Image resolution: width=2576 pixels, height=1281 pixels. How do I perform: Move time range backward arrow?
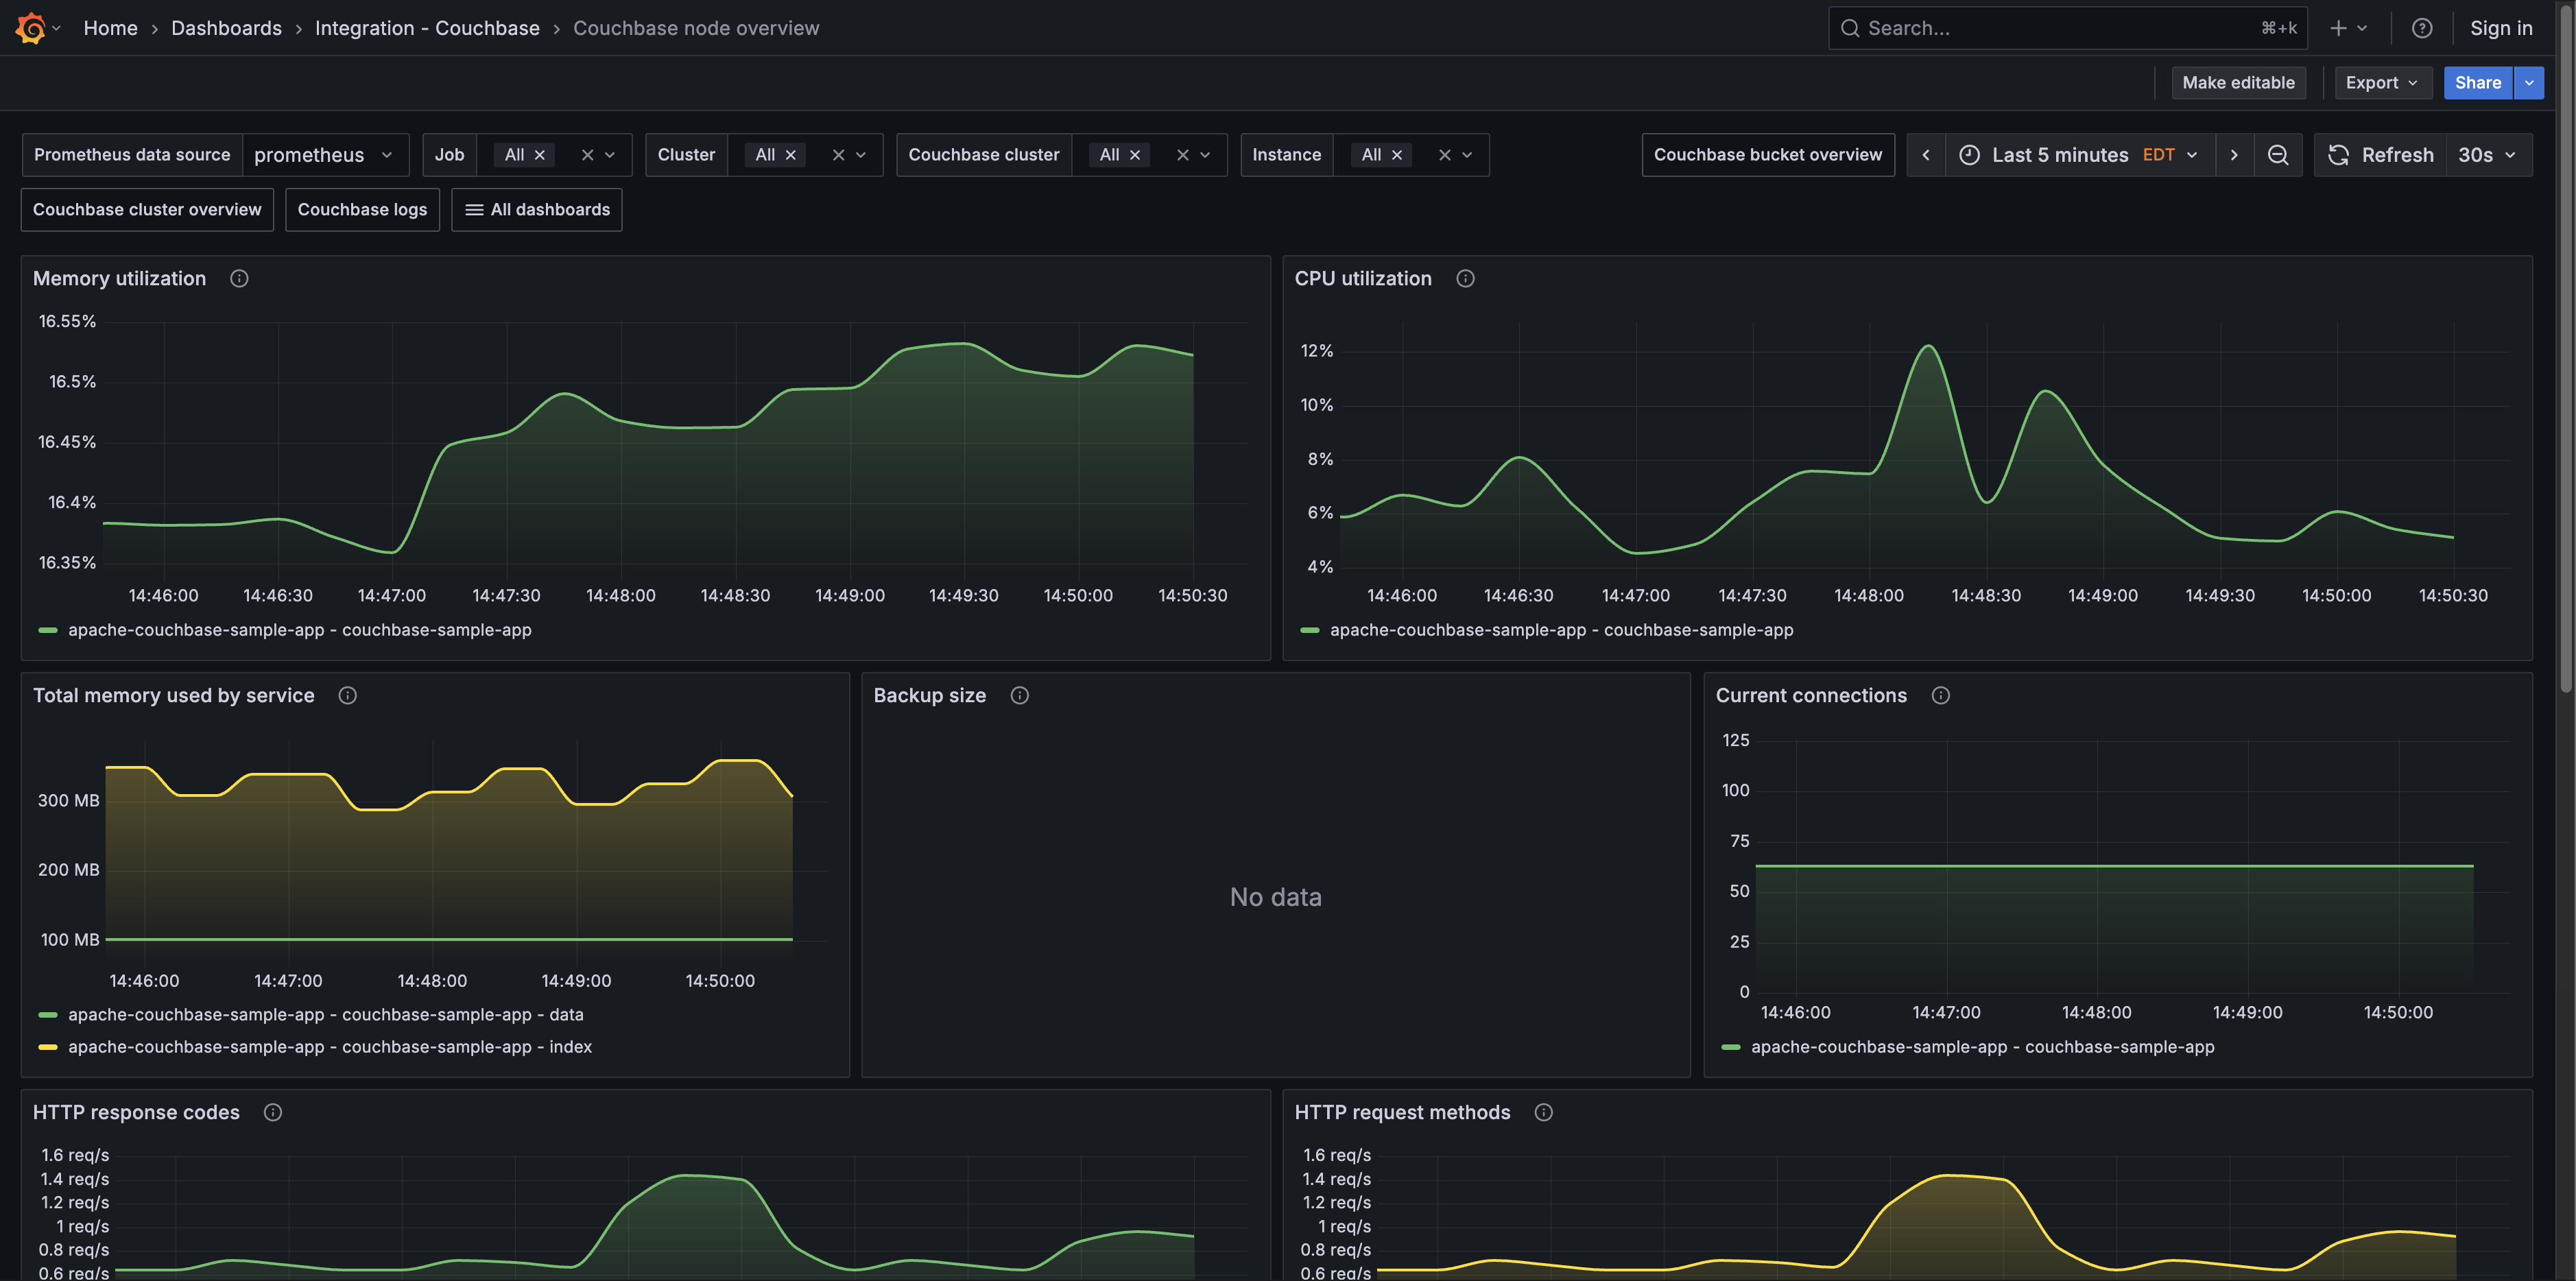(x=1926, y=155)
